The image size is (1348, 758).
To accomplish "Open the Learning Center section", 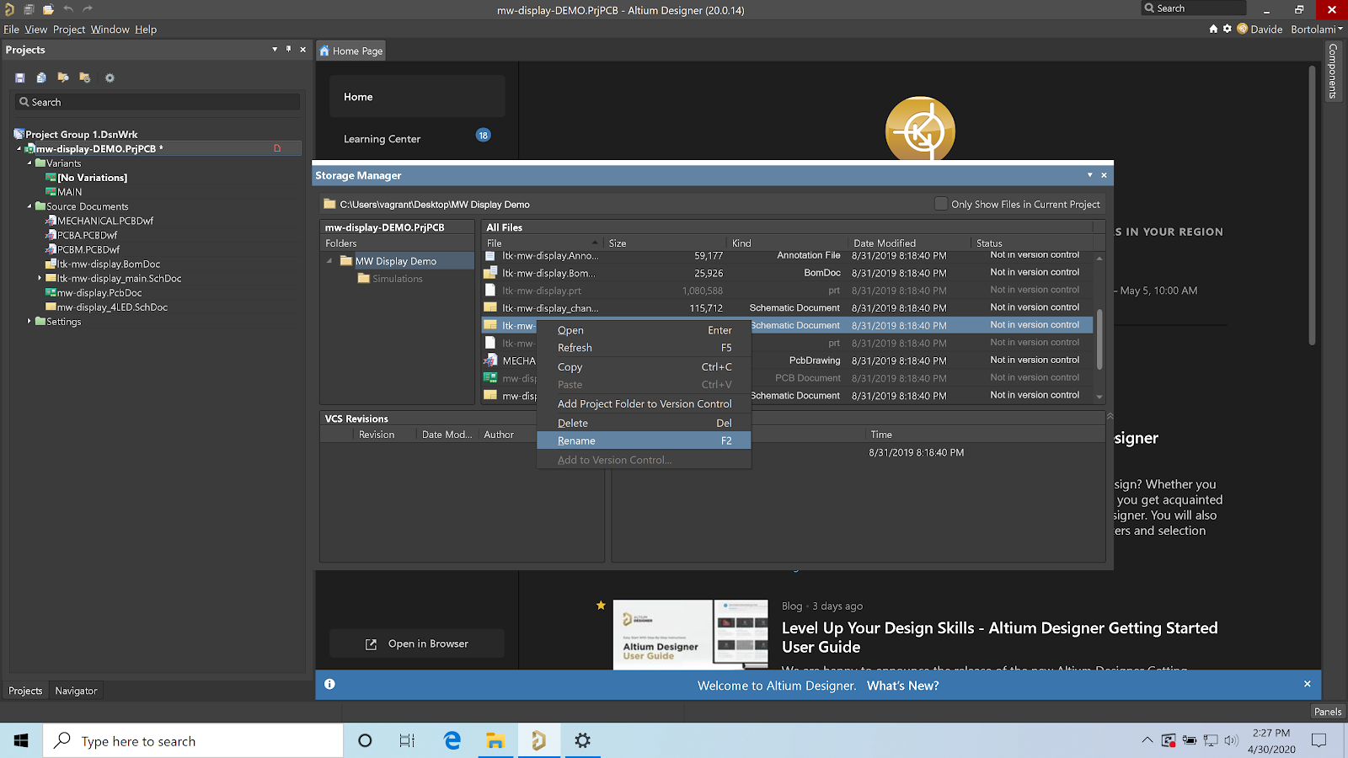I will coord(417,139).
